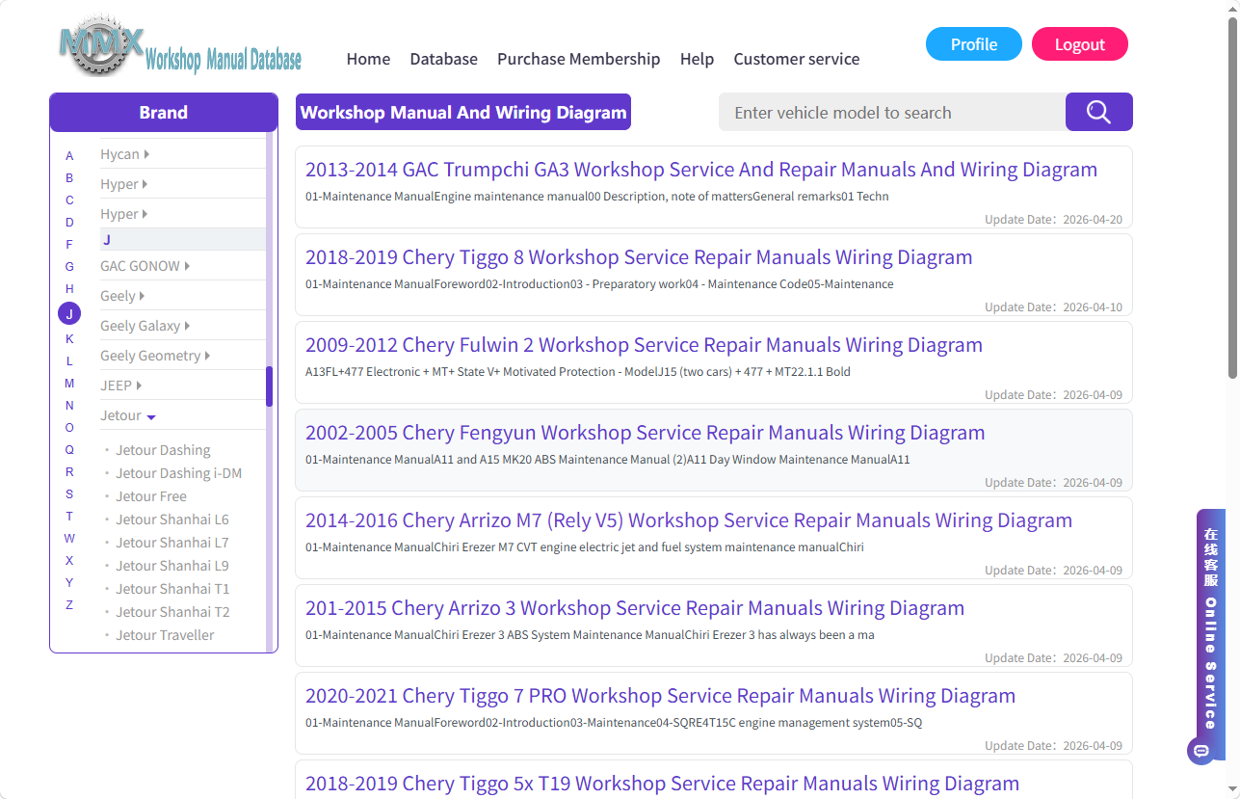Image resolution: width=1240 pixels, height=799 pixels.
Task: Click the Brand panel header
Action: click(164, 112)
